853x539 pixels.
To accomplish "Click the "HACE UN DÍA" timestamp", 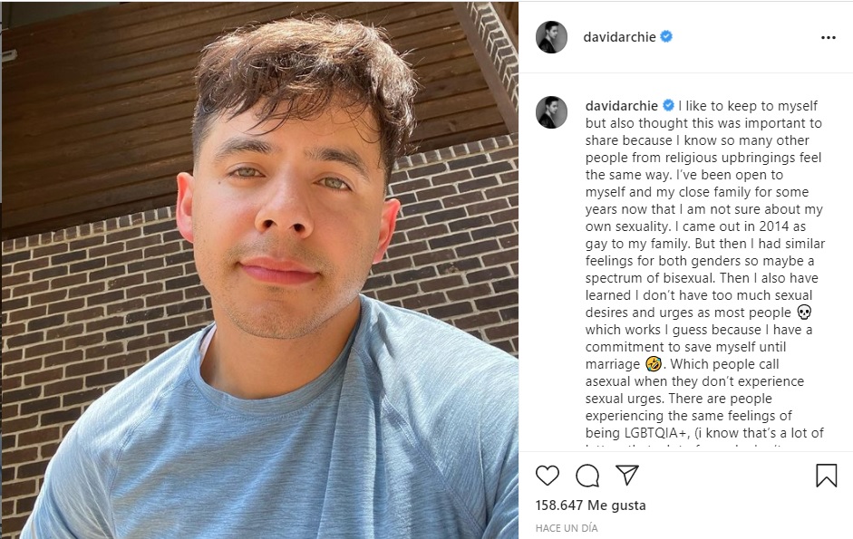I will click(567, 528).
